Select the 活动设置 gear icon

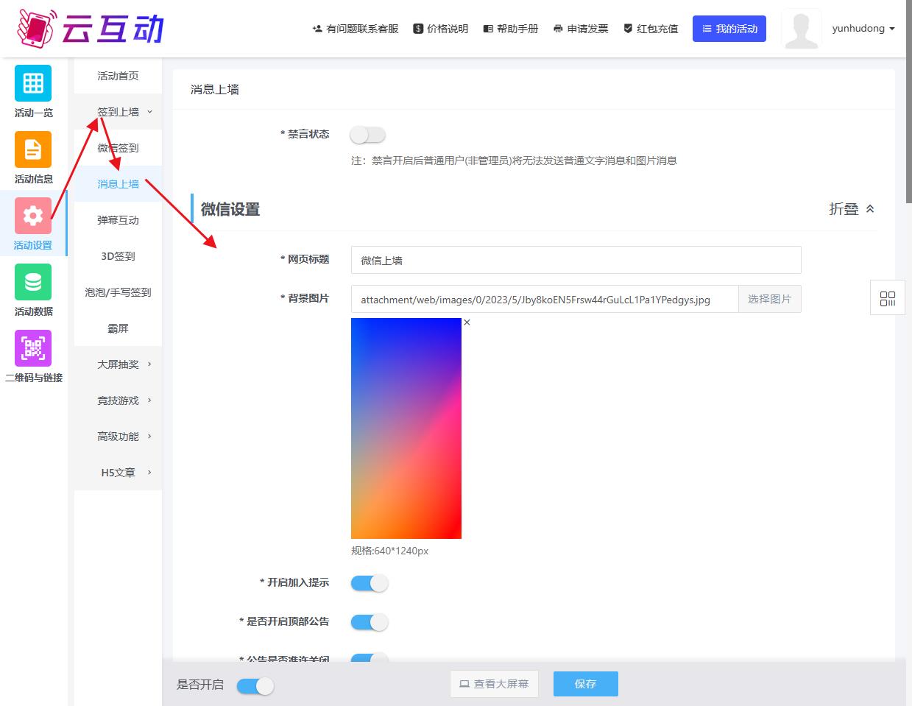pos(33,216)
